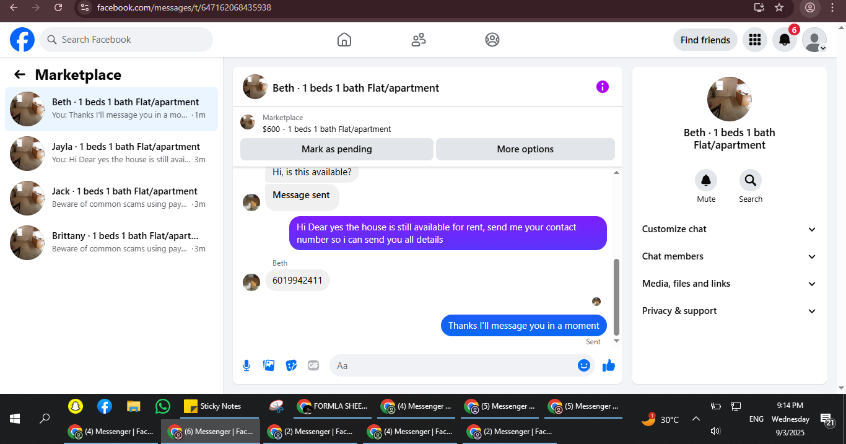
Task: Open the taskbar search magnifier
Action: pos(45,419)
